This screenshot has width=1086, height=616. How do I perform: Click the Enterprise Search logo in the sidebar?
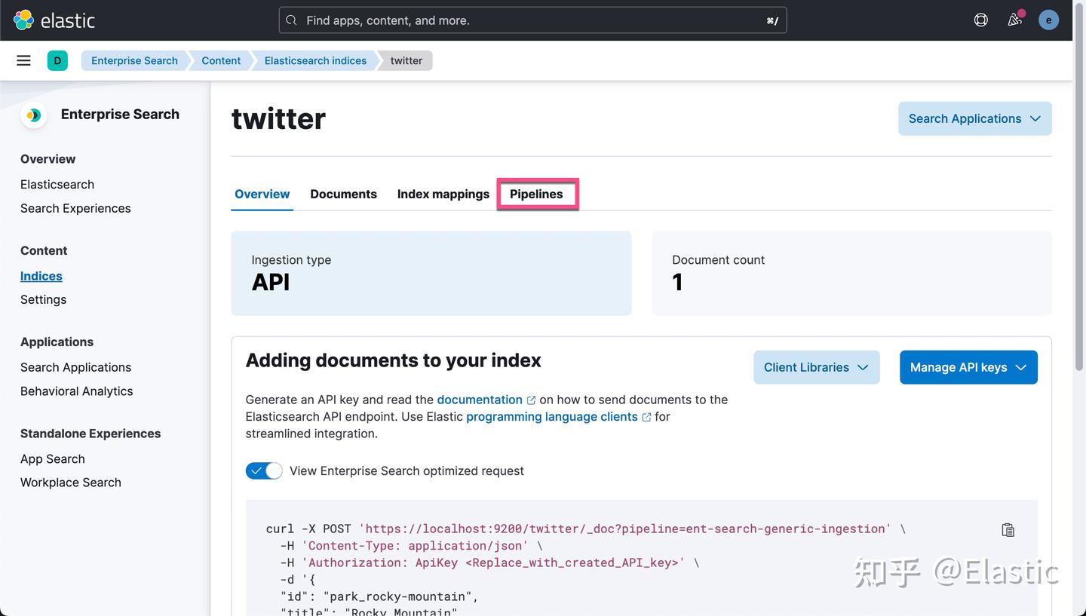[x=33, y=115]
